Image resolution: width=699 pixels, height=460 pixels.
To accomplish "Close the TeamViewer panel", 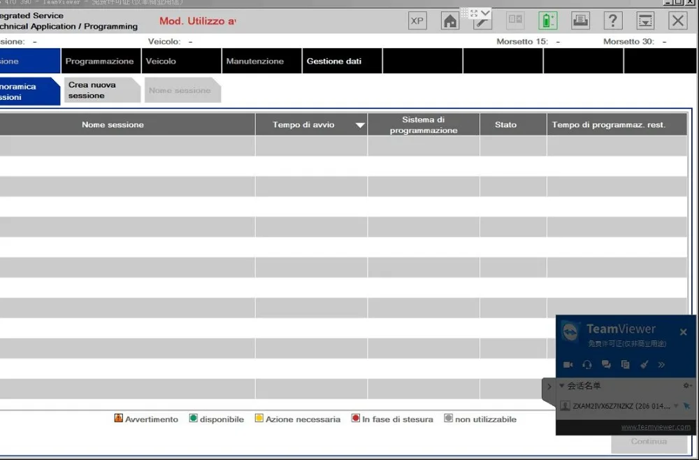I will click(684, 332).
